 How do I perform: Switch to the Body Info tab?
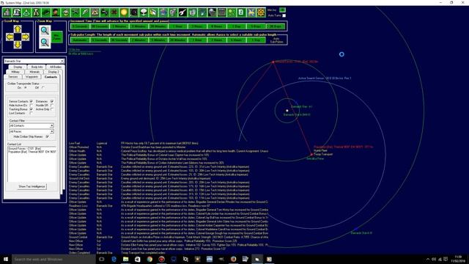click(37, 67)
